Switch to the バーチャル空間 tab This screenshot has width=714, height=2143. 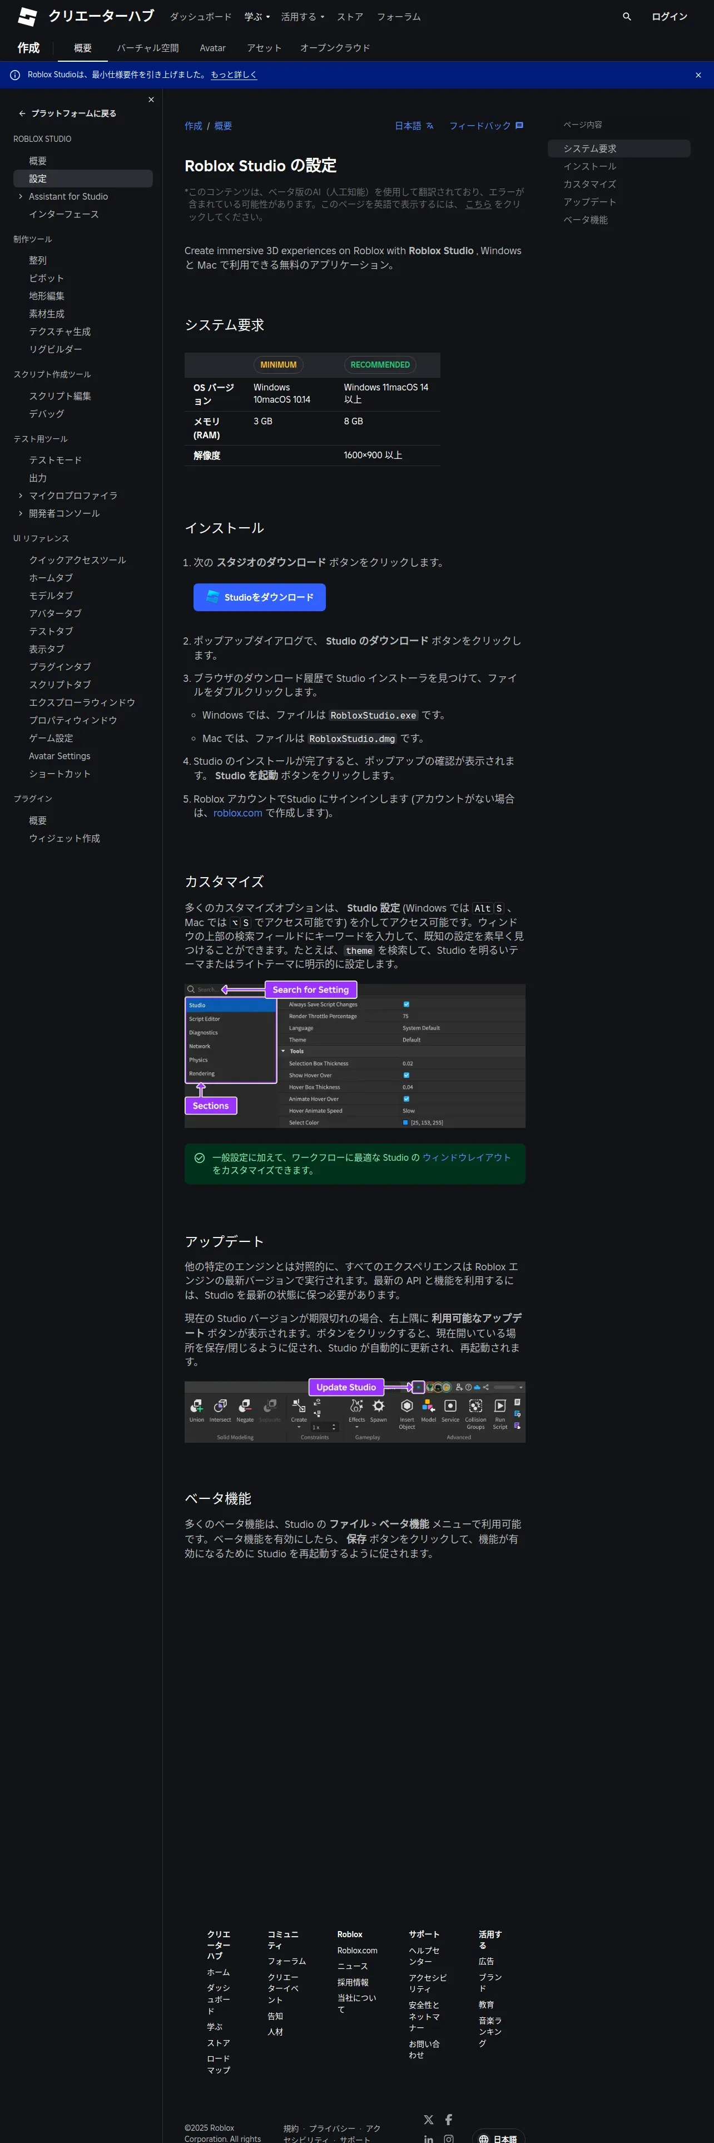(147, 48)
